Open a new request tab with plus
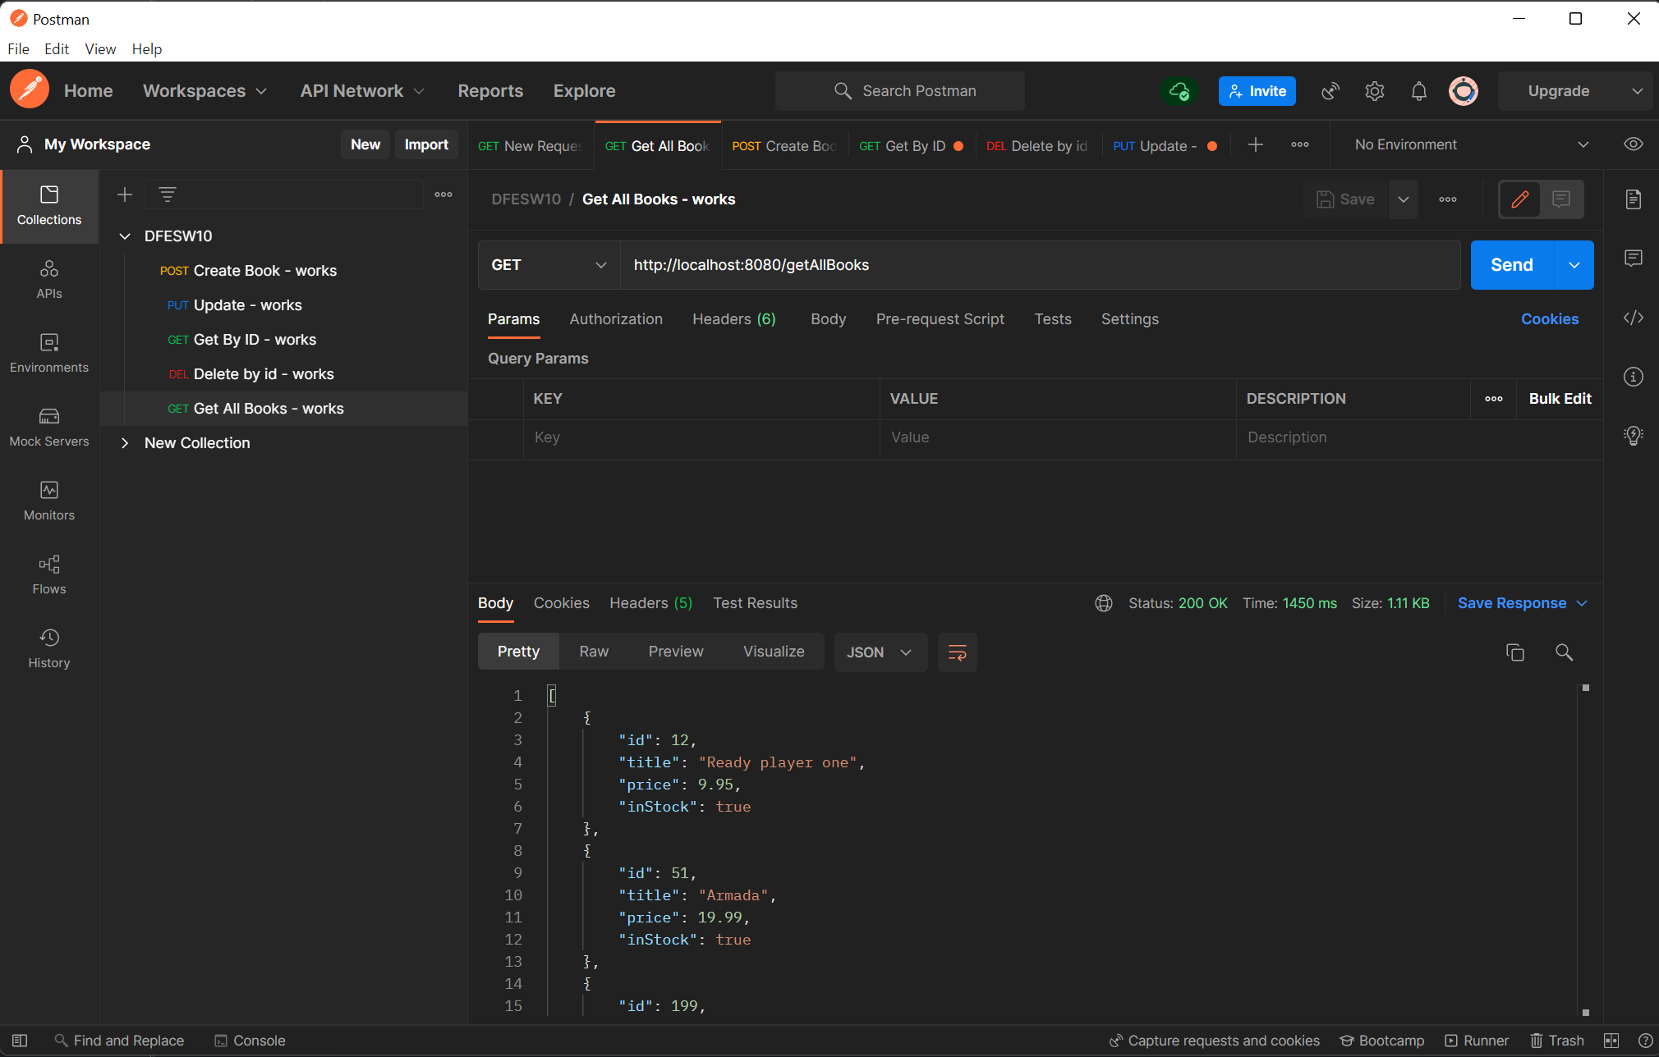Screen dimensions: 1659x1057 click(x=1255, y=145)
